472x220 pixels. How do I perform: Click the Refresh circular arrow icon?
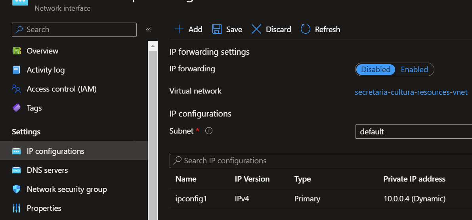tap(305, 29)
